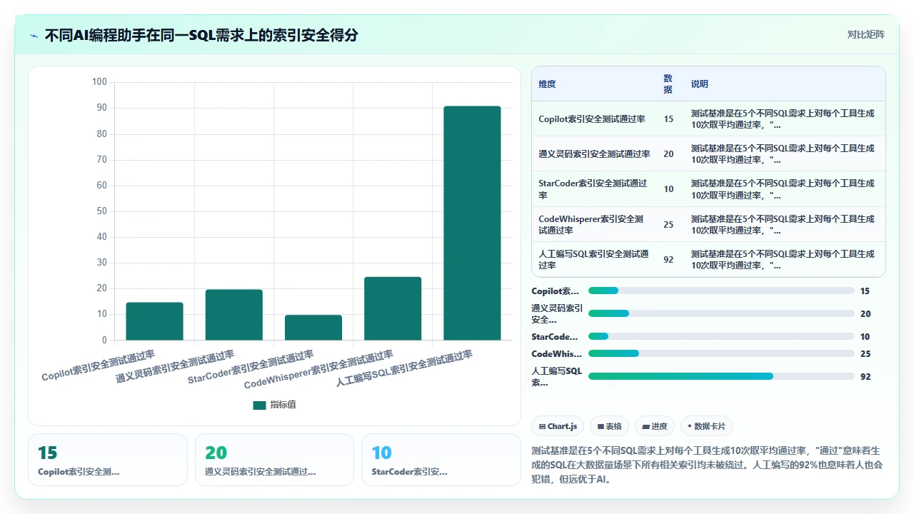
Task: Toggle the 指标值 legend color box
Action: [259, 405]
